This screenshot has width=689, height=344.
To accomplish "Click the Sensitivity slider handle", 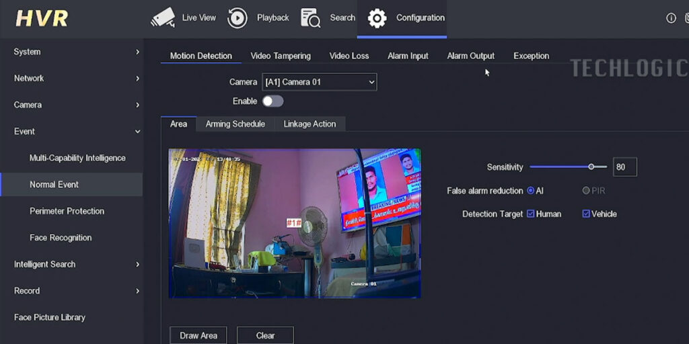I will [591, 167].
